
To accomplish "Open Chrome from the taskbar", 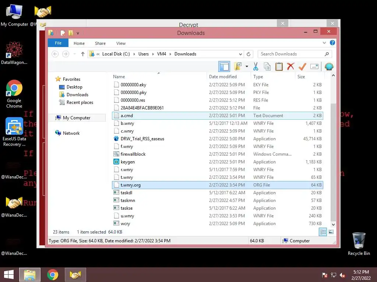I will point(53,275).
